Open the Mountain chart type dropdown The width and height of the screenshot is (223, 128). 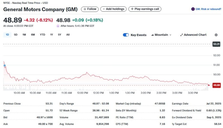pyautogui.click(x=161, y=35)
